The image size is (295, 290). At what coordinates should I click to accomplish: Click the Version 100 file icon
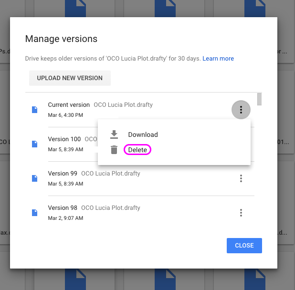click(35, 144)
